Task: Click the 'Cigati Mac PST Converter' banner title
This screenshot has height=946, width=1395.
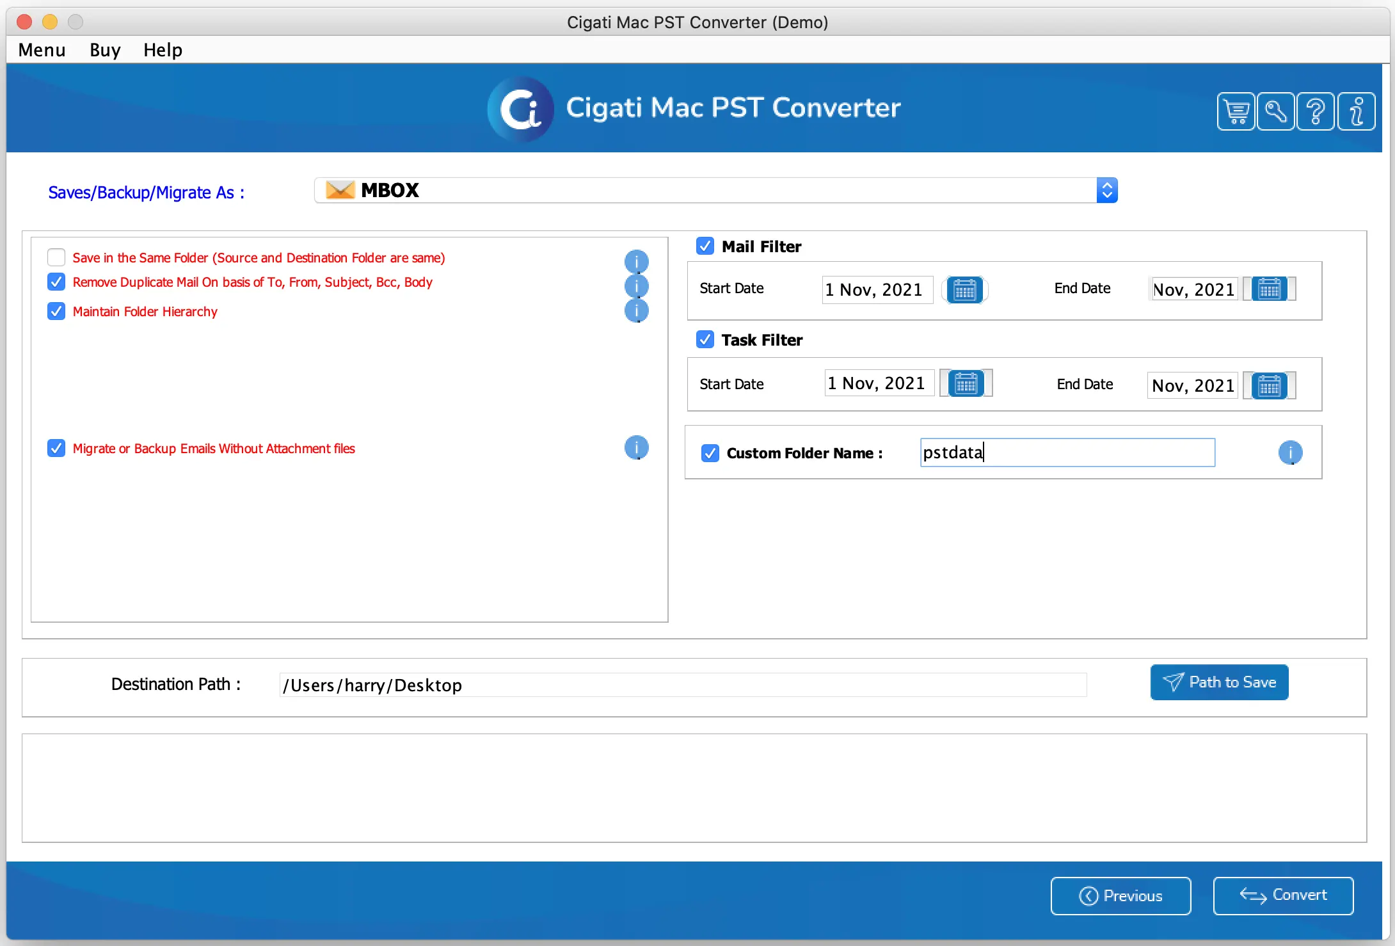Action: click(733, 108)
